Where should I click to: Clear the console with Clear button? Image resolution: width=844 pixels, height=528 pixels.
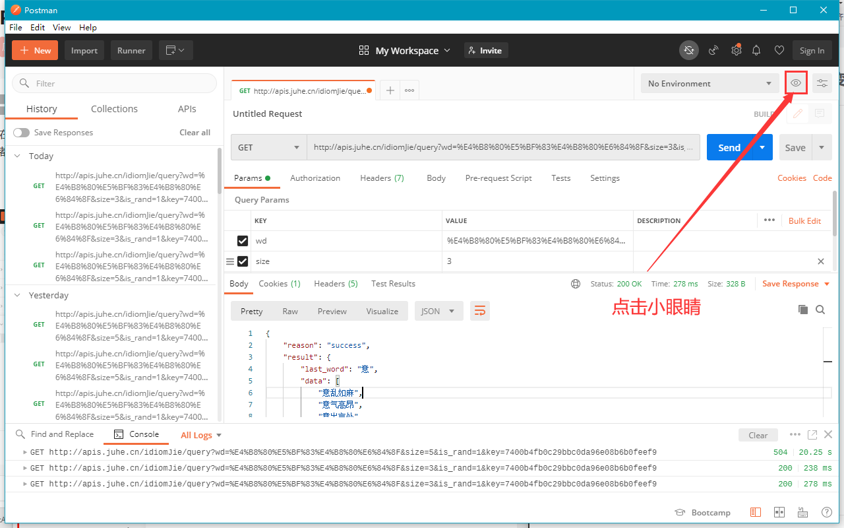click(758, 435)
